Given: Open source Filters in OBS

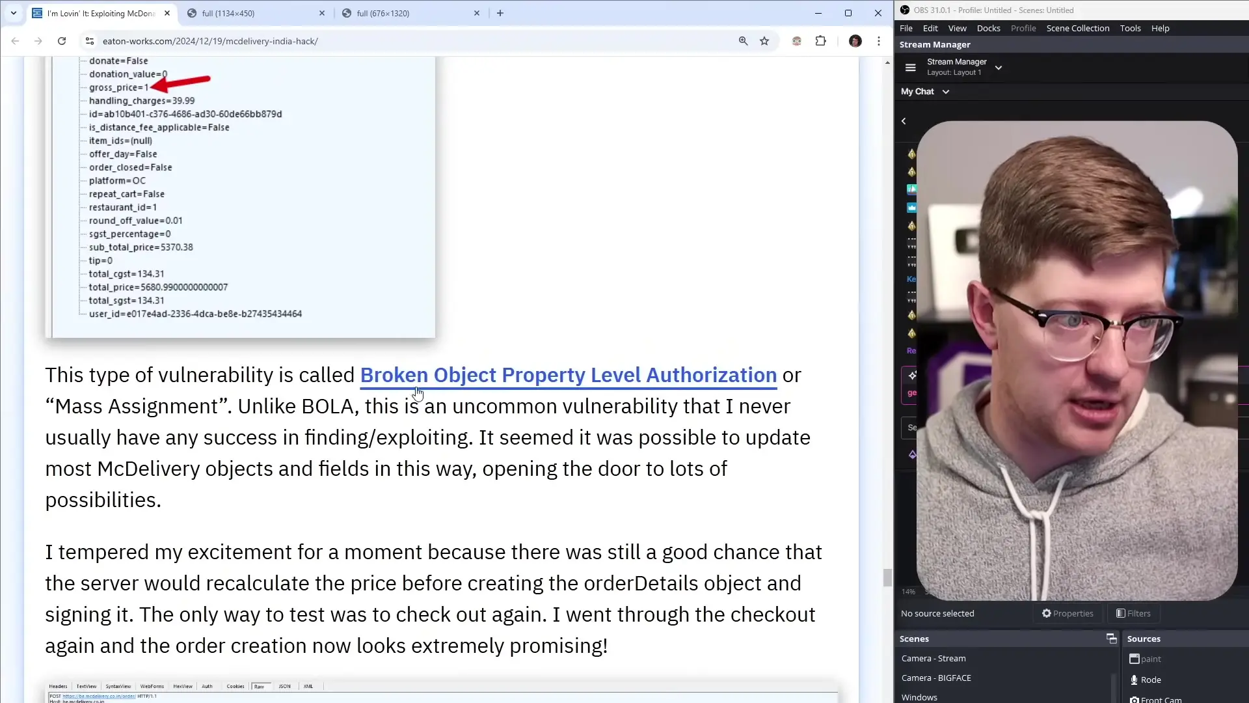Looking at the screenshot, I should click(1133, 613).
